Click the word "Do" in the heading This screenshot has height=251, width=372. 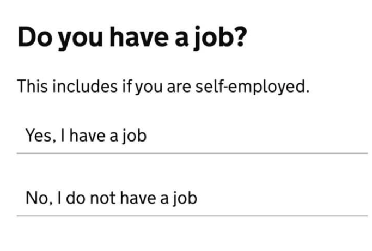(35, 37)
